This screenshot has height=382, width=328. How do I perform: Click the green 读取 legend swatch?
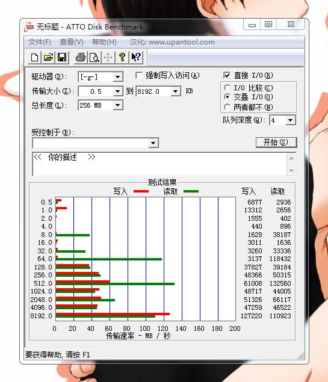pos(191,191)
